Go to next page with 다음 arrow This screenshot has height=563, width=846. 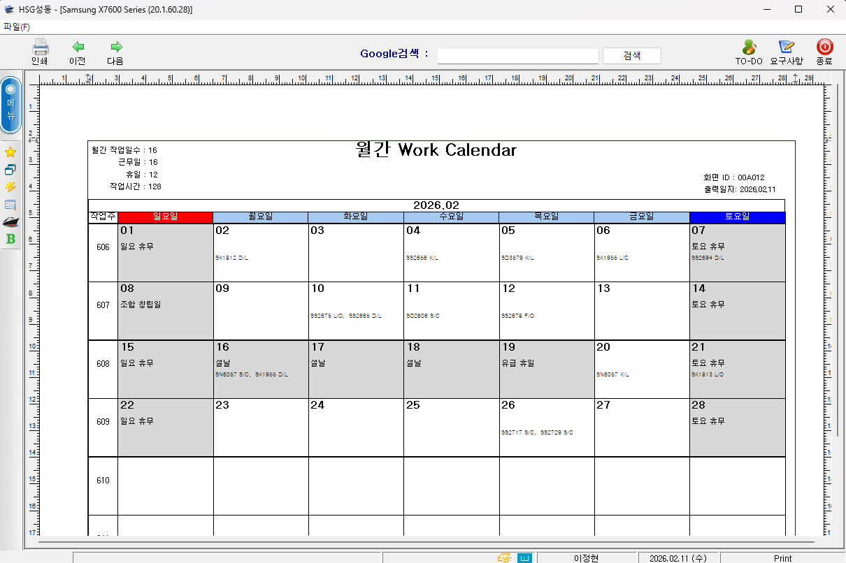pos(115,47)
